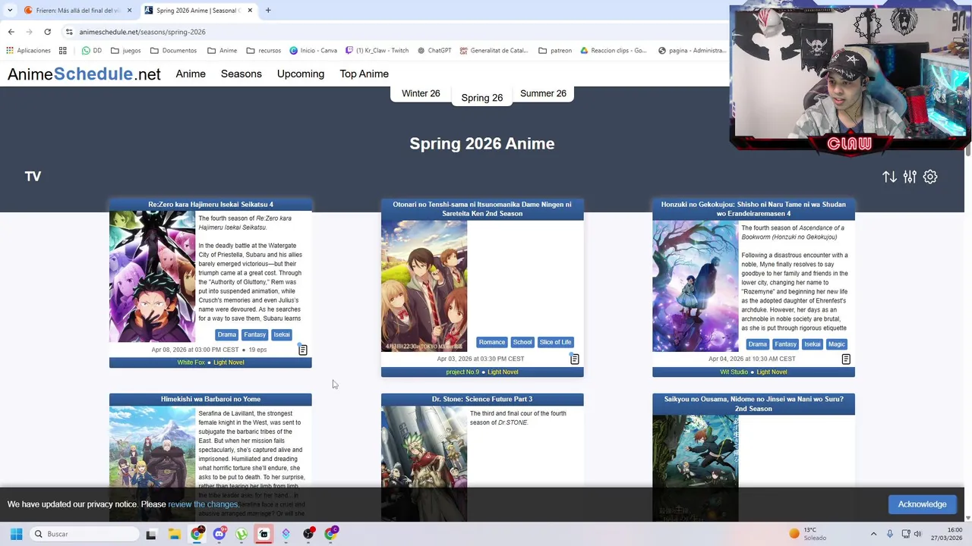
Task: Open review the changes privacy link
Action: (x=203, y=504)
